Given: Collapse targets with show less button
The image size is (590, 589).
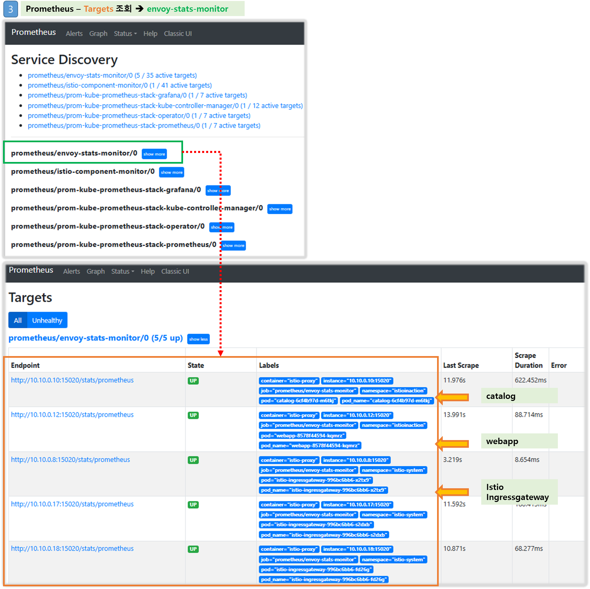Looking at the screenshot, I should click(x=198, y=339).
